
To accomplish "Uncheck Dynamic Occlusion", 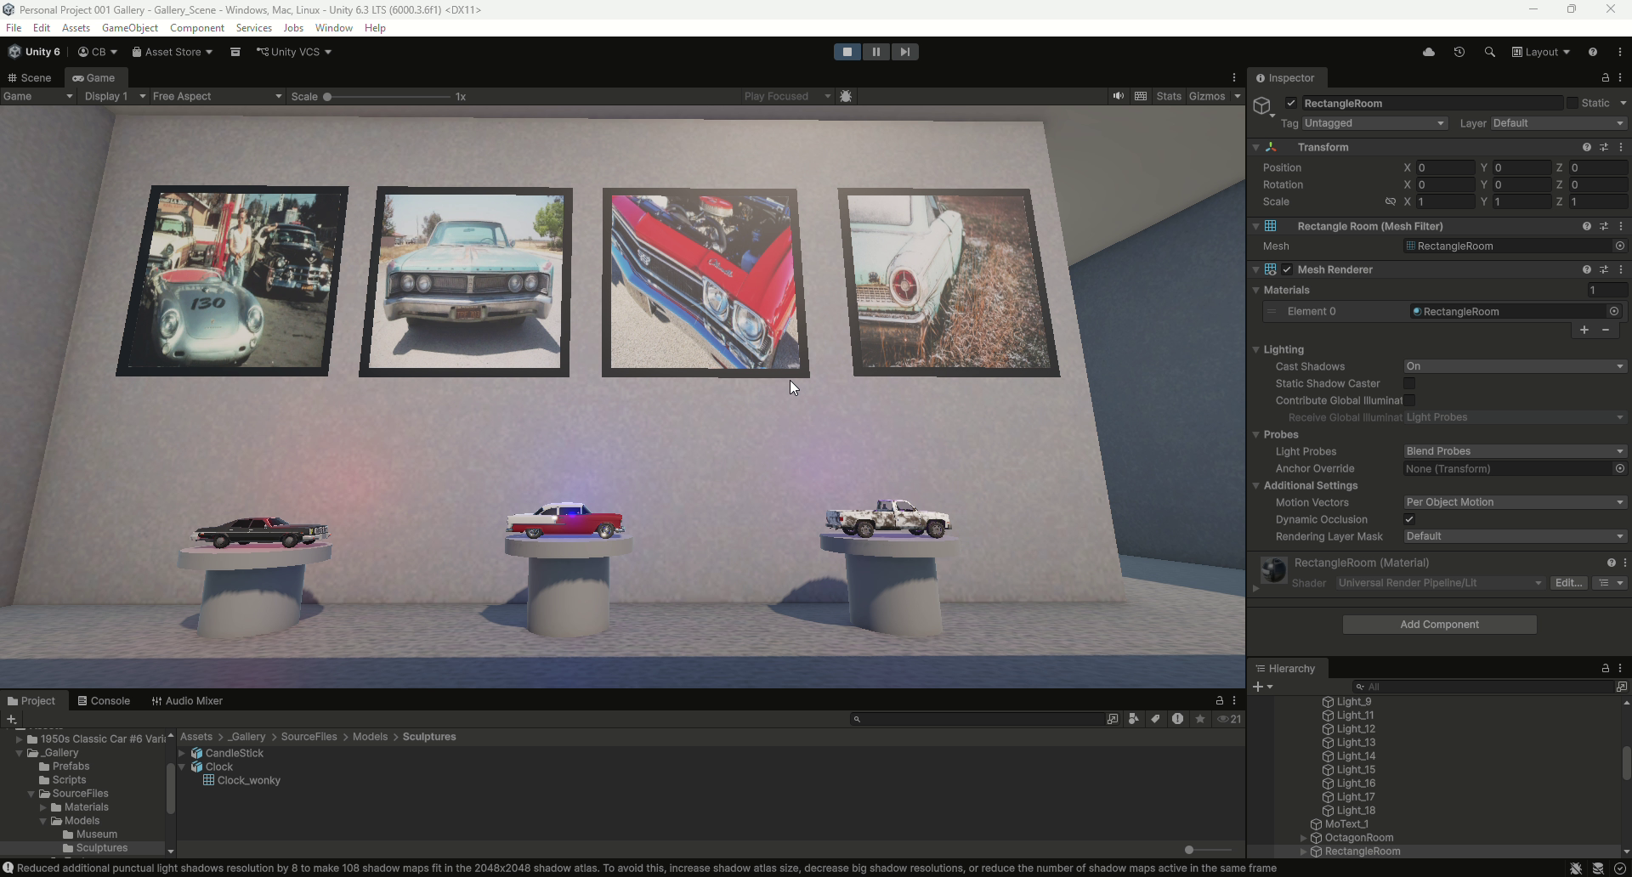I will tap(1409, 519).
